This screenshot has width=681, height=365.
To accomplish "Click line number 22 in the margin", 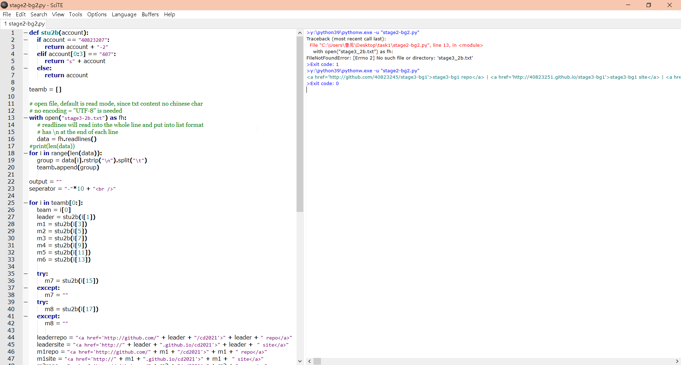I will click(x=11, y=181).
